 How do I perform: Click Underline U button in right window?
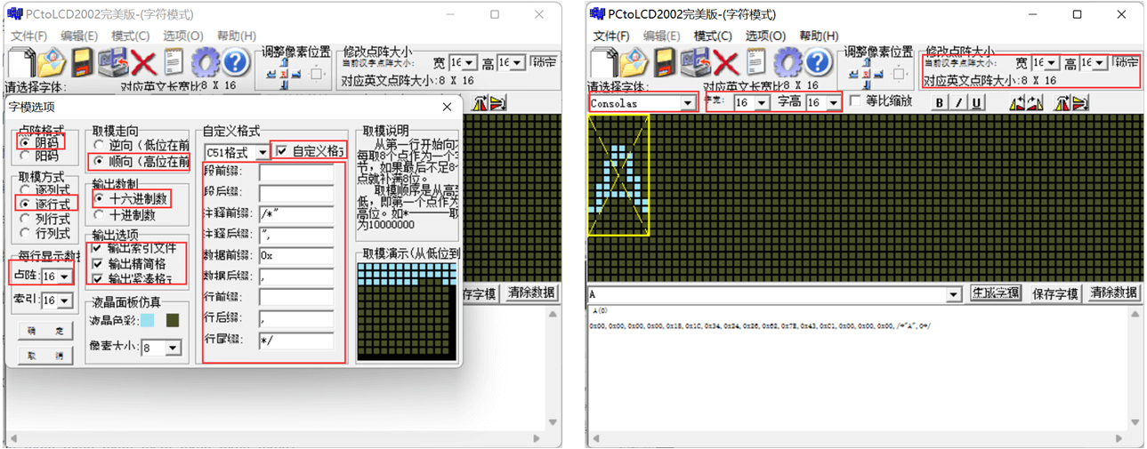click(977, 102)
